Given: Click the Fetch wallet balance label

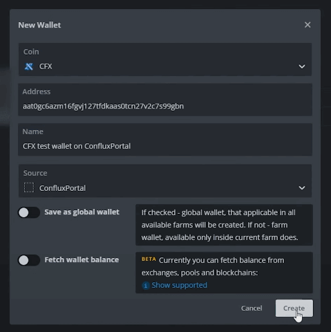Looking at the screenshot, I should (82, 260).
